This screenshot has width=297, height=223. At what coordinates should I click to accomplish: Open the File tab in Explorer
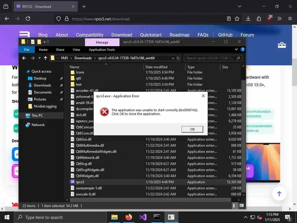coord(27,50)
